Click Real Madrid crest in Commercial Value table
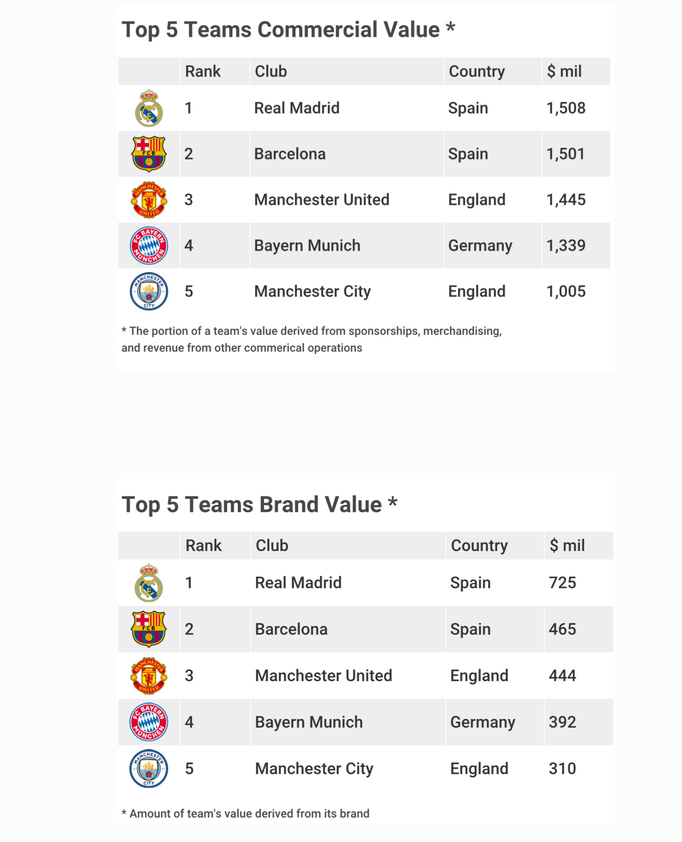The height and width of the screenshot is (842, 682). [x=149, y=108]
